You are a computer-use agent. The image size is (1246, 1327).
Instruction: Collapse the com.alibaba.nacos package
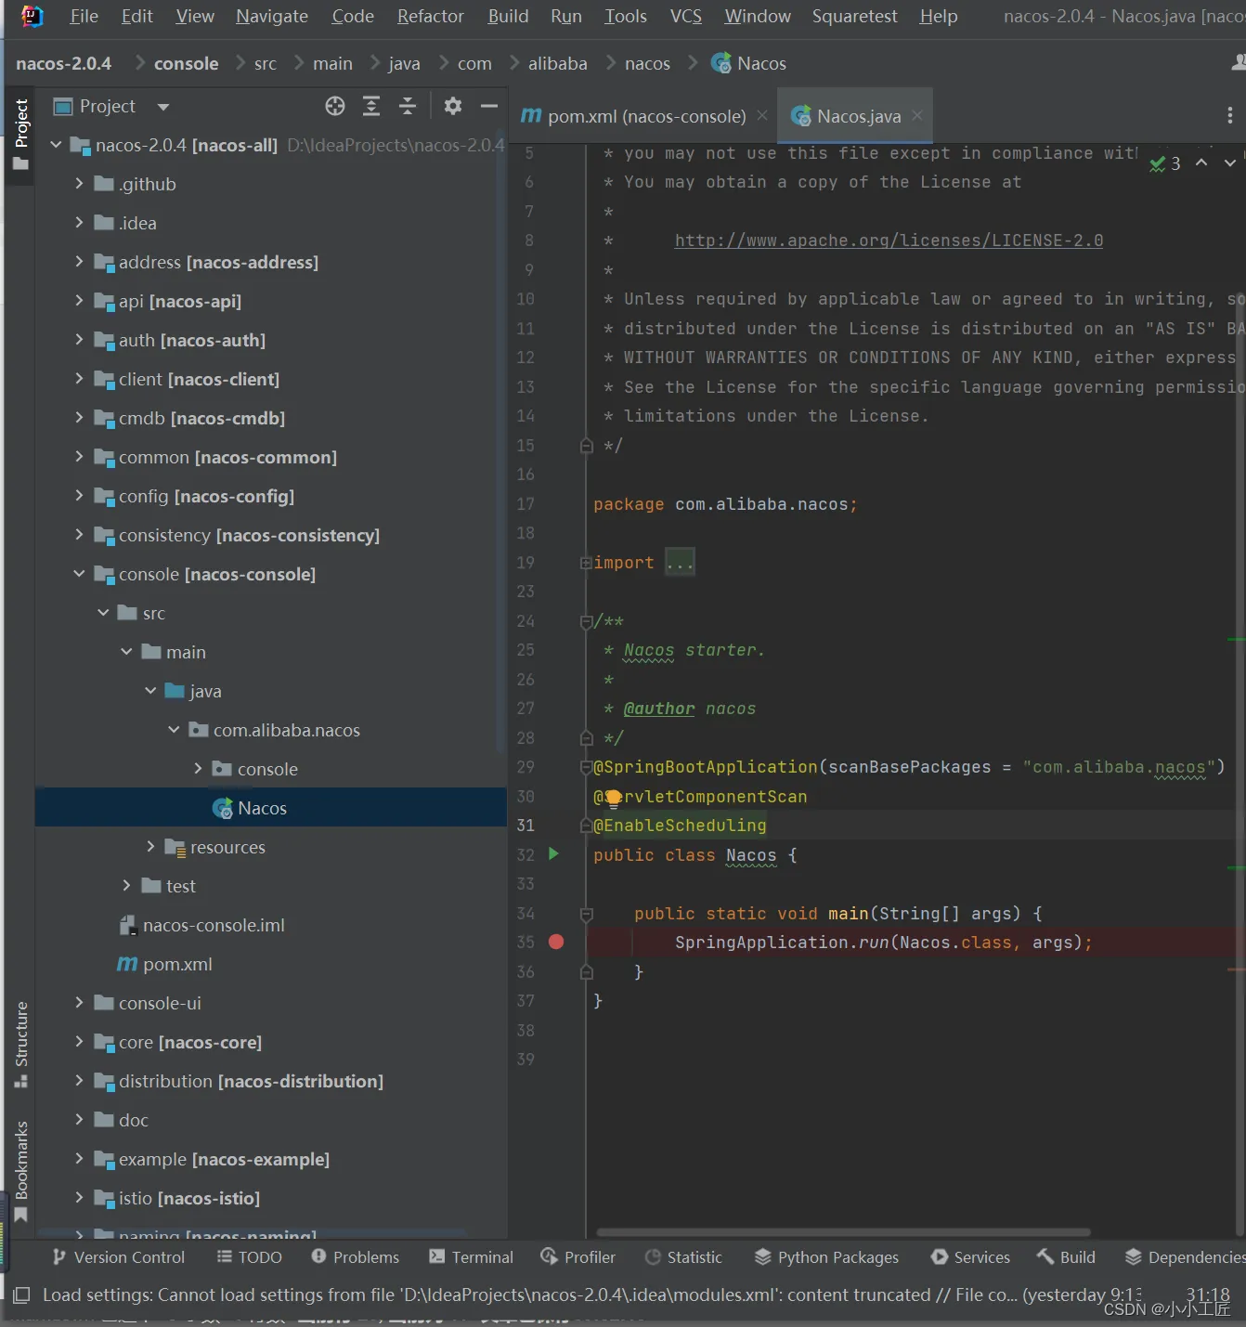[174, 730]
